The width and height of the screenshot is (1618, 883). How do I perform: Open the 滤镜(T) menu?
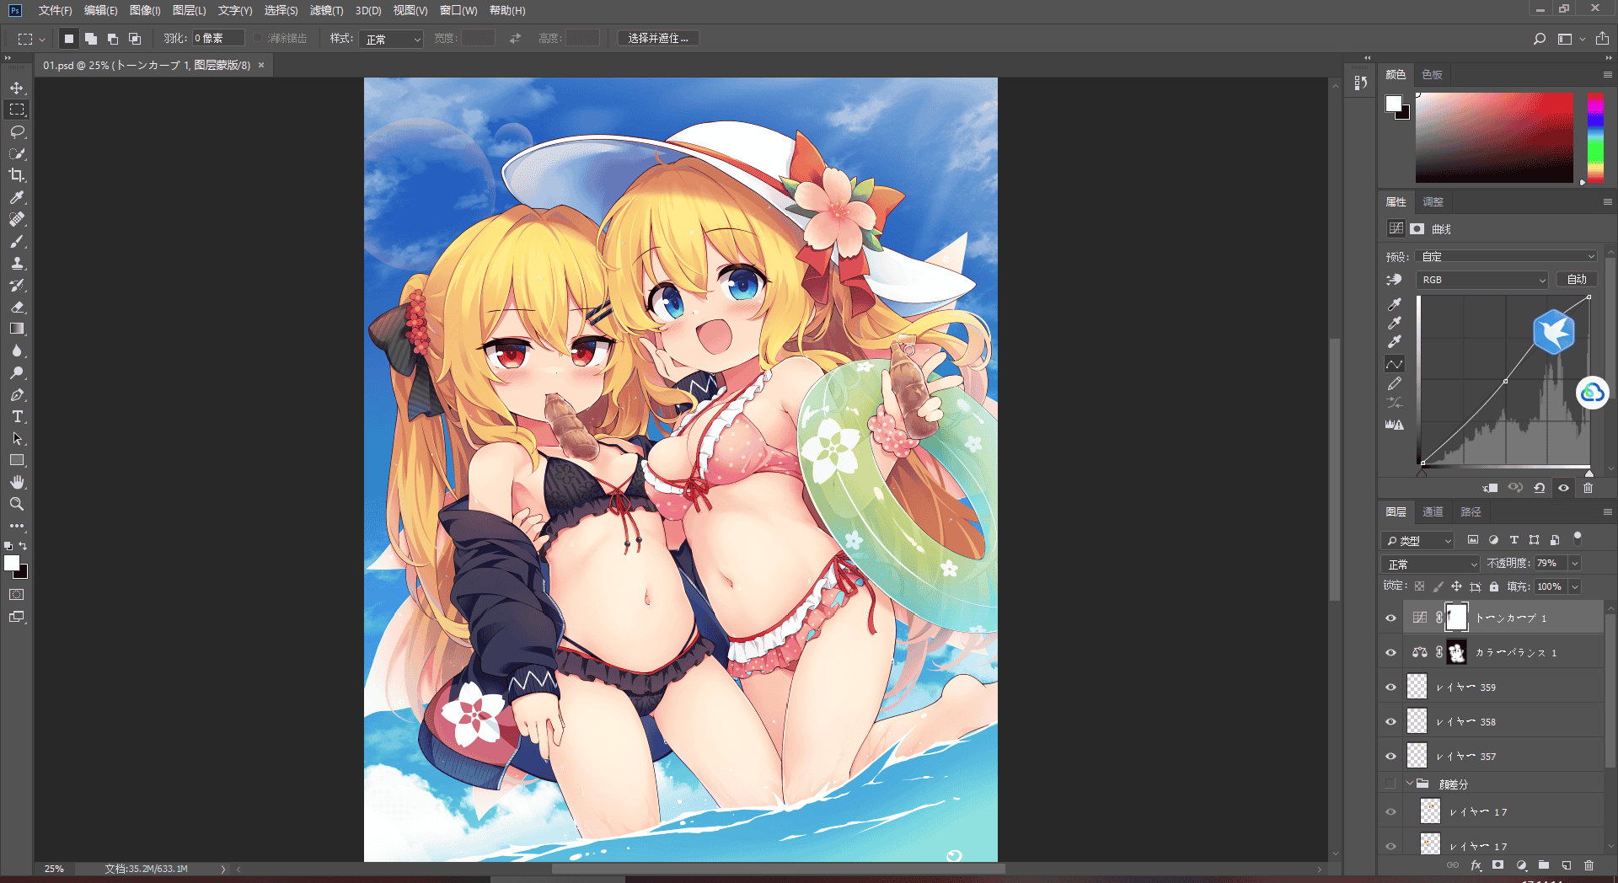point(326,10)
